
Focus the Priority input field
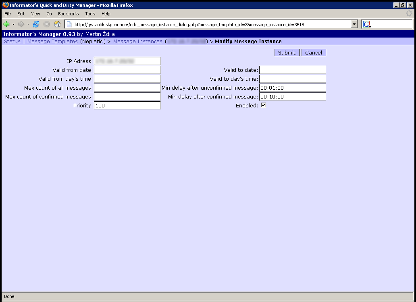[127, 105]
